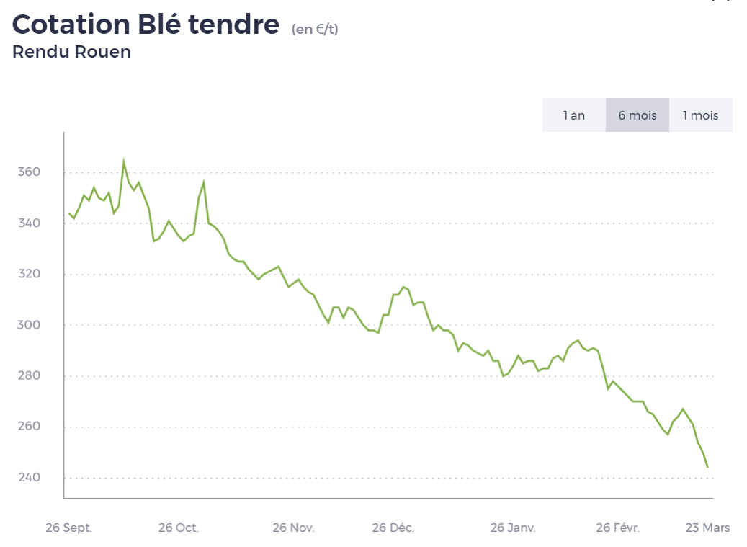Click the "26 Déc." axis label
This screenshot has height=547, width=747.
point(394,528)
